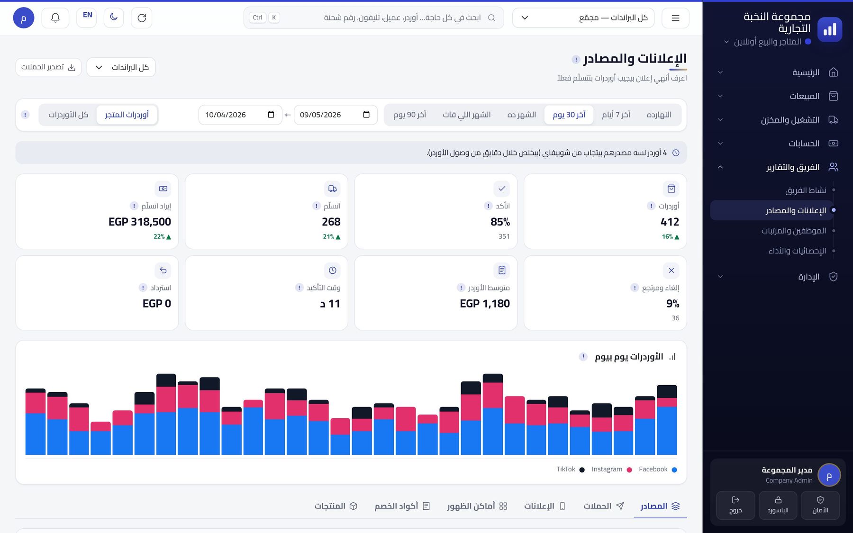The height and width of the screenshot is (533, 853).
Task: Switch to المصادر tab
Action: [660, 506]
